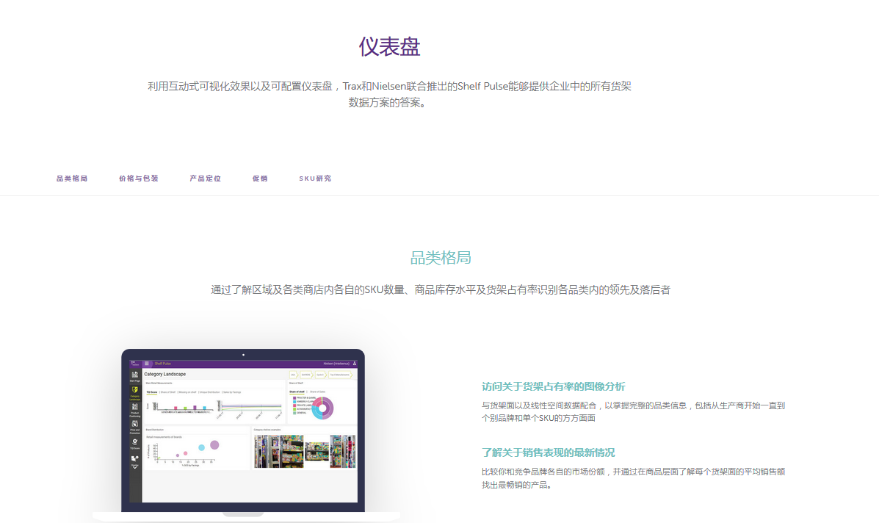Expand the DIAPERS category filter
Screen dimensions: 879x523
(305, 375)
